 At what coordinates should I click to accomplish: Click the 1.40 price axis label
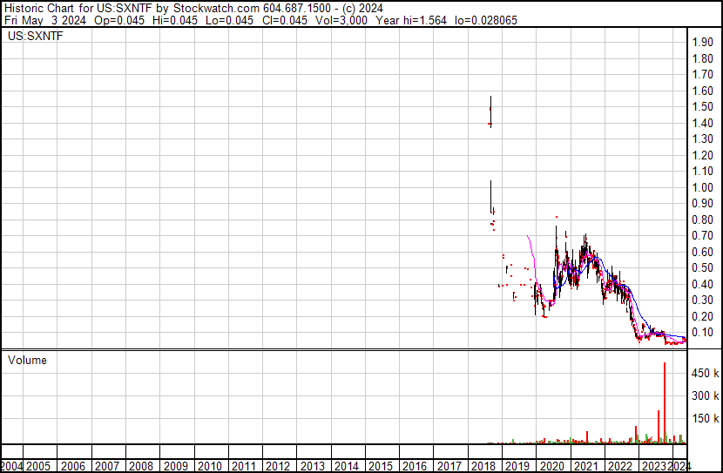click(x=702, y=123)
